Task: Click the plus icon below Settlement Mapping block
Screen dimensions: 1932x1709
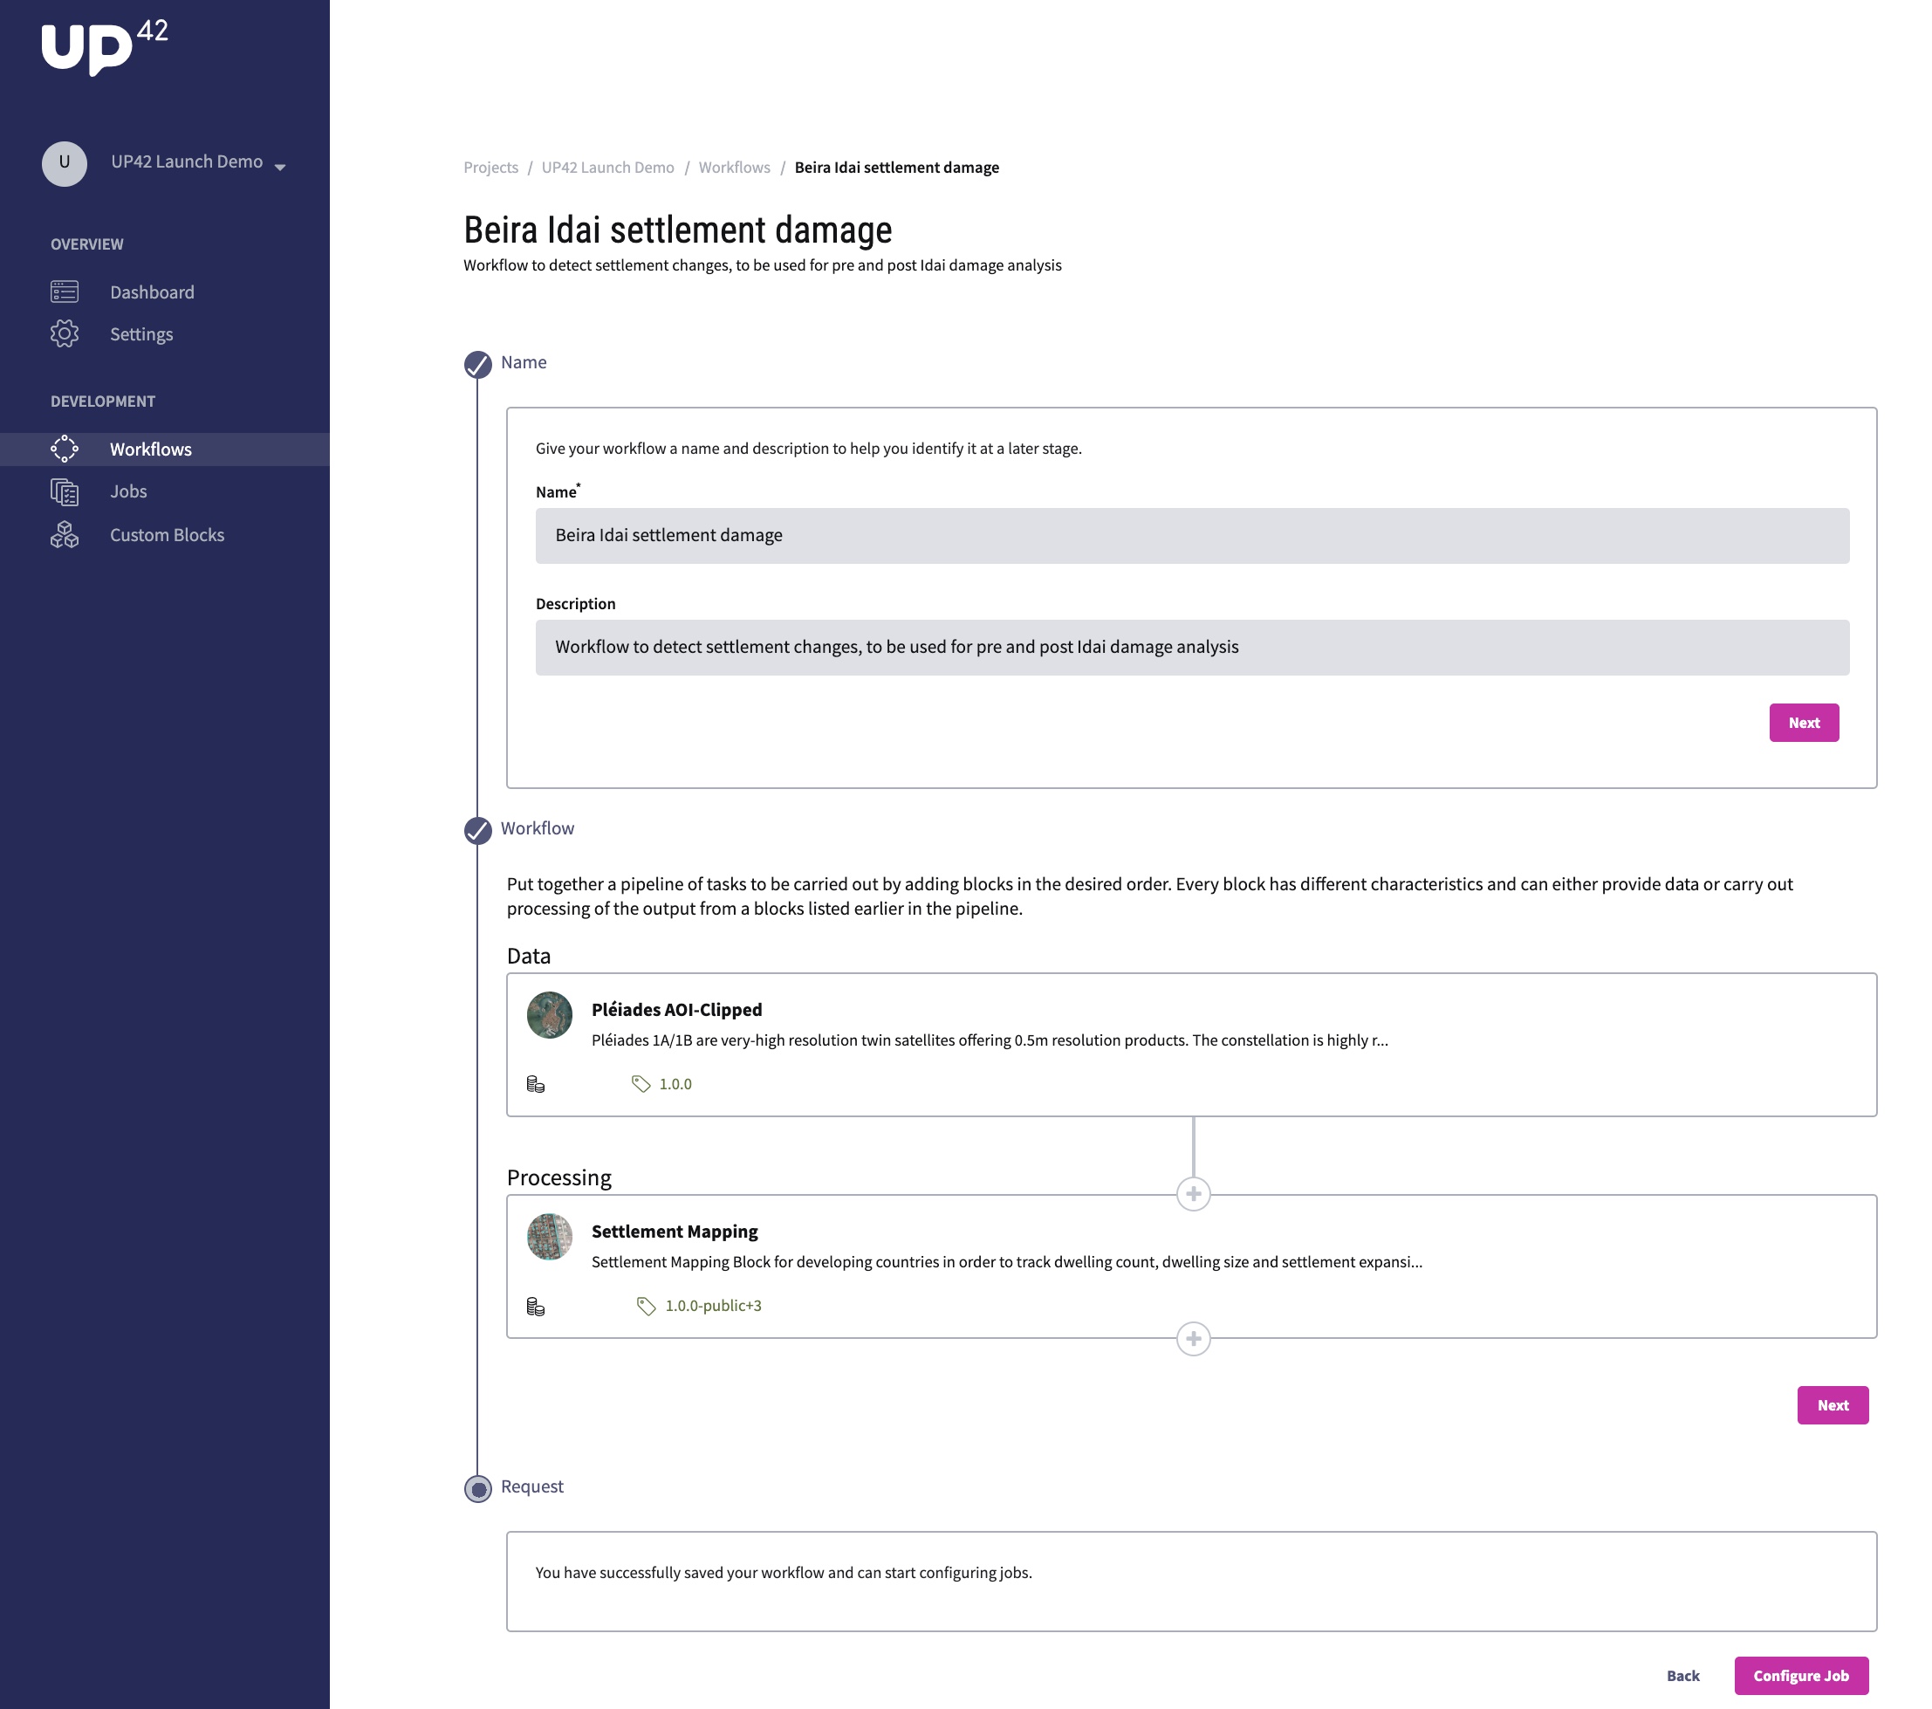Action: click(x=1193, y=1338)
